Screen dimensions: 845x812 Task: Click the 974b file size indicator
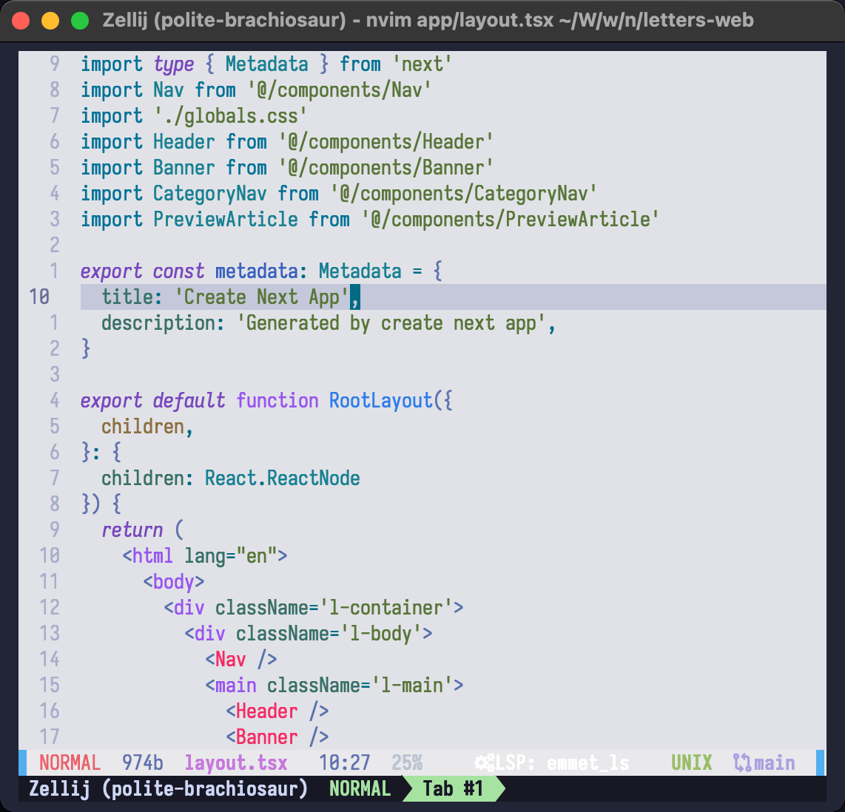point(143,762)
